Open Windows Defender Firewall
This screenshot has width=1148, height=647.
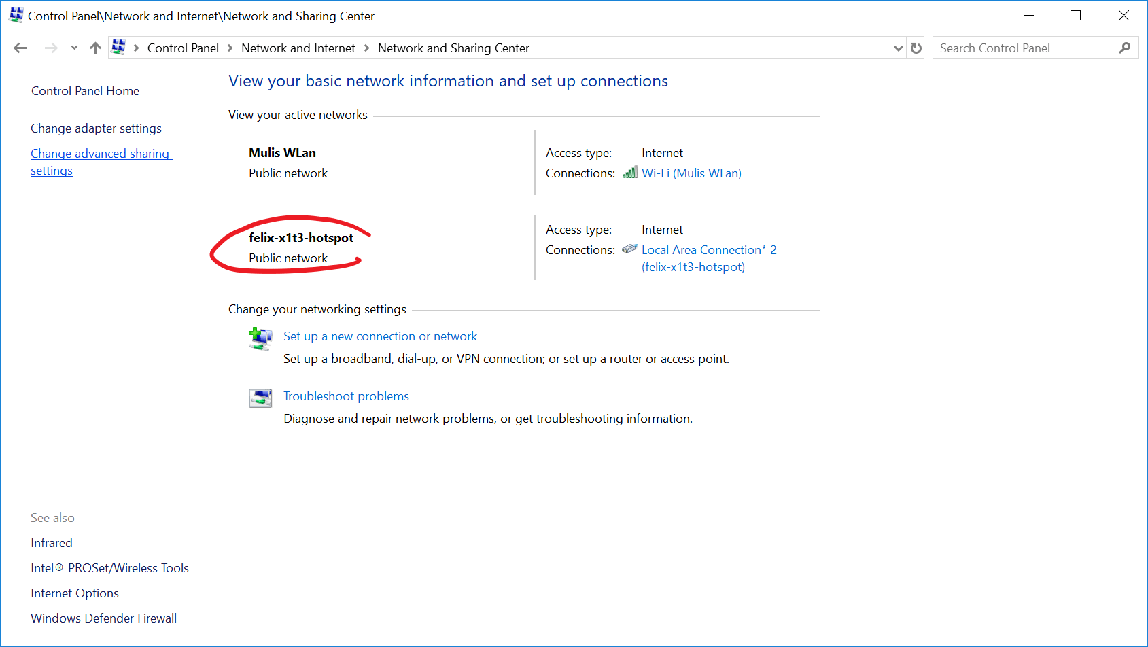(103, 618)
